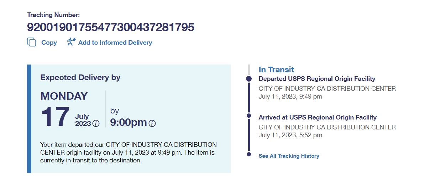The width and height of the screenshot is (424, 178).
Task: Click the timeline dot beside See All Tracking History
Action: pos(249,154)
